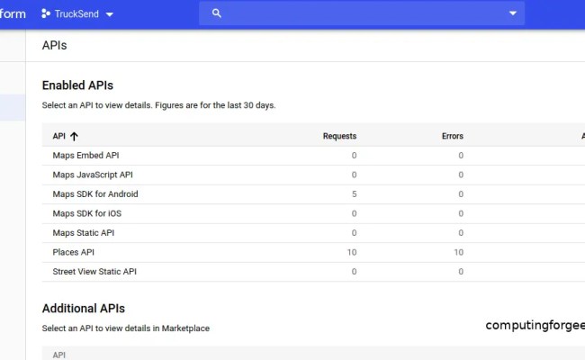585x360 pixels.
Task: Click the API column header under Additional APIs
Action: pyautogui.click(x=58, y=355)
